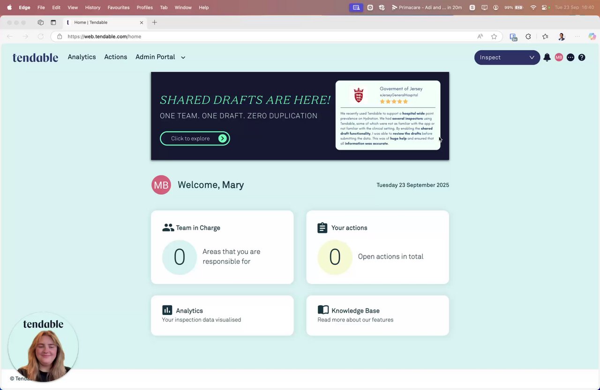
Task: Open the Team in Charge card
Action: click(x=222, y=247)
